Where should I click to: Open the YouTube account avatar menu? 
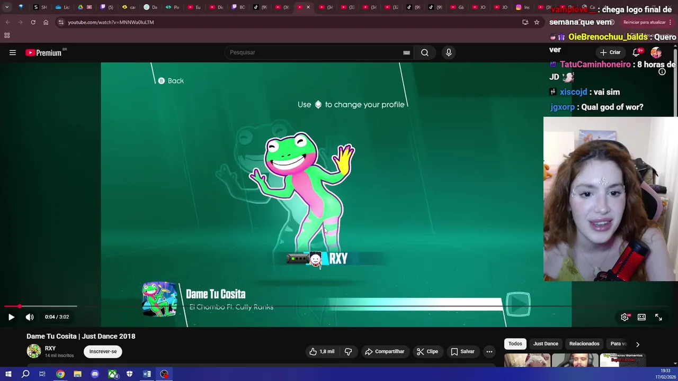coord(656,52)
